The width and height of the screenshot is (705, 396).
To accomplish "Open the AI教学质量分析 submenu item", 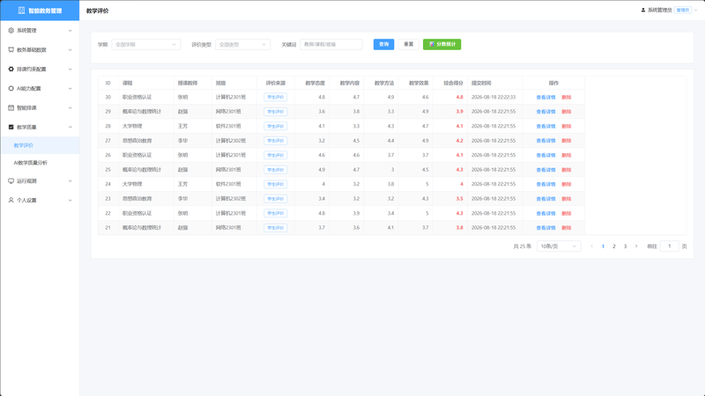I will tap(40, 163).
